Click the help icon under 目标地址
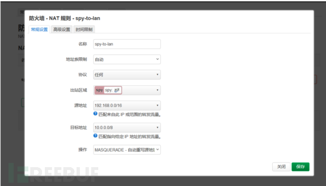Screen dimensions: 326x186 95,136
